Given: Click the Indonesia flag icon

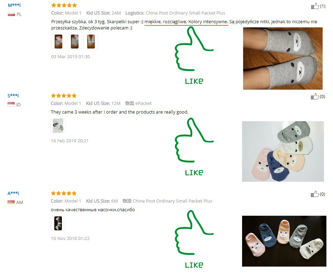Looking at the screenshot, I should pos(11,104).
